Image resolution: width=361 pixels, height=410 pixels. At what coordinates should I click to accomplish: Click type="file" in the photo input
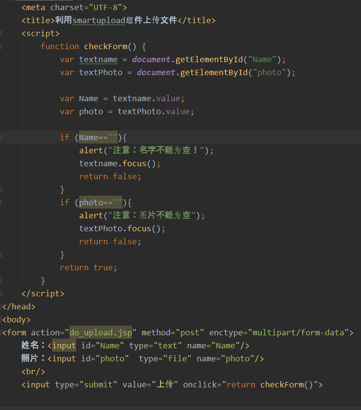click(x=165, y=358)
